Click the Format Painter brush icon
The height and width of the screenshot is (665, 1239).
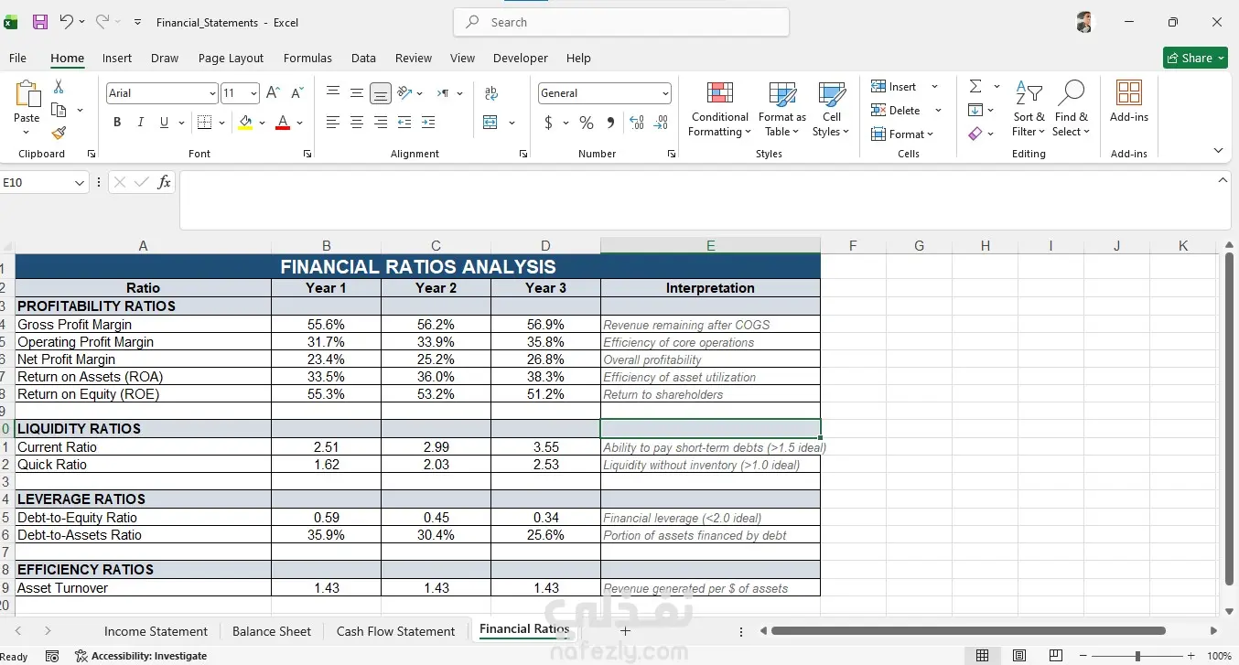tap(59, 134)
